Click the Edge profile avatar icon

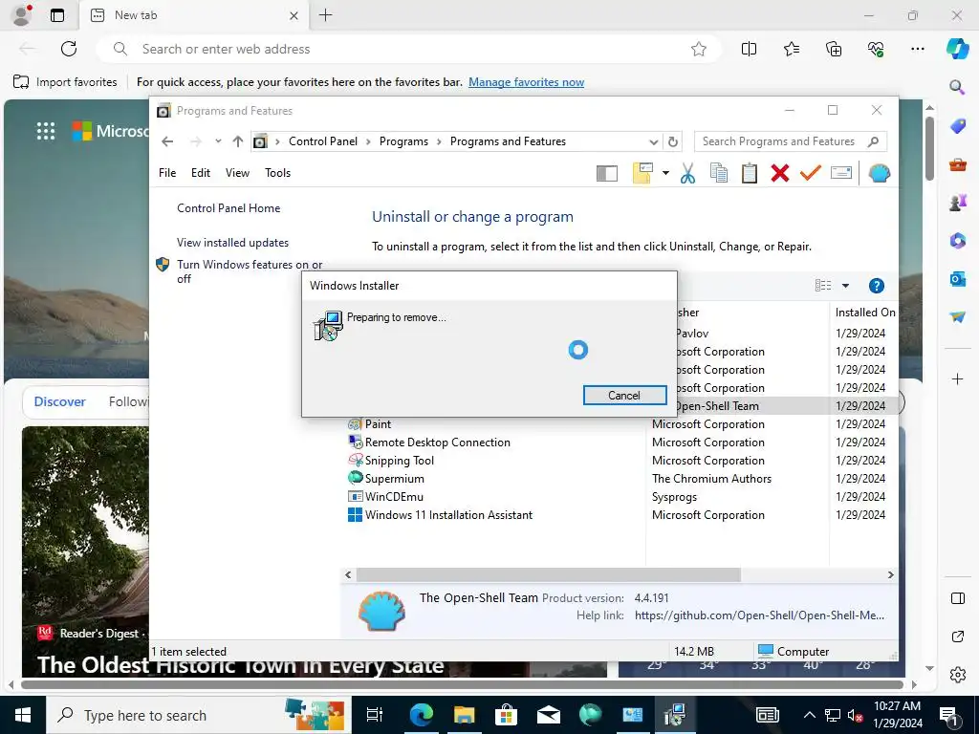(22, 15)
